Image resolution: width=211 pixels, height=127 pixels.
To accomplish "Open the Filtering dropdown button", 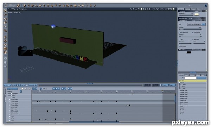I will [x=21, y=91].
